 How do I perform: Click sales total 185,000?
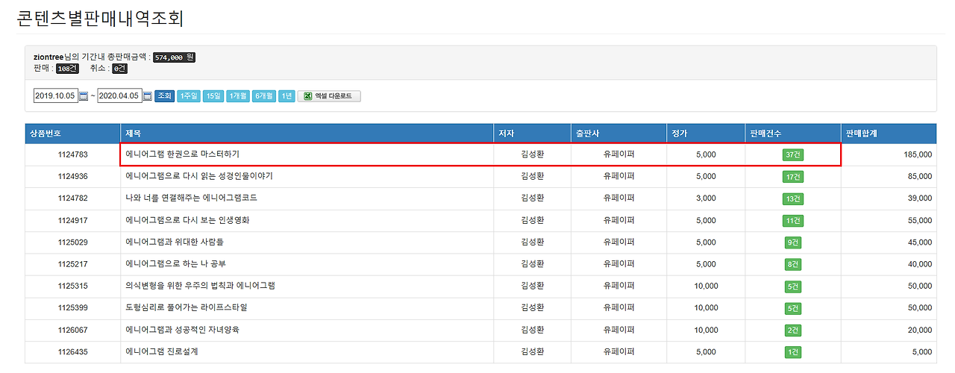tap(917, 154)
